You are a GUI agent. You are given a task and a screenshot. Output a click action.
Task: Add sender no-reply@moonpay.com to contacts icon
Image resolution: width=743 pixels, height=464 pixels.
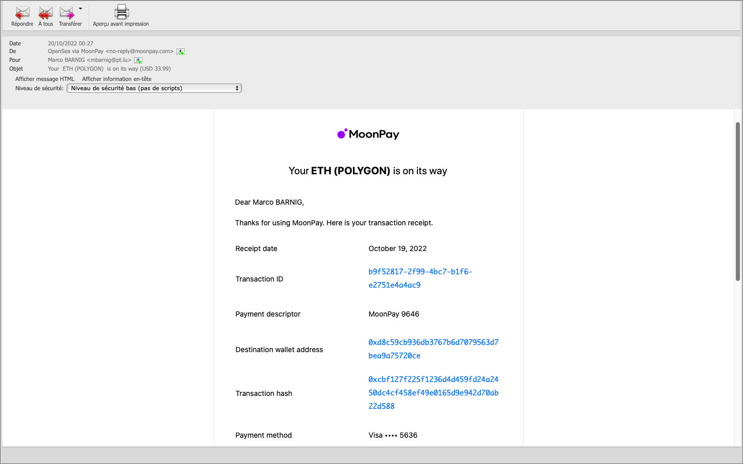click(x=181, y=52)
